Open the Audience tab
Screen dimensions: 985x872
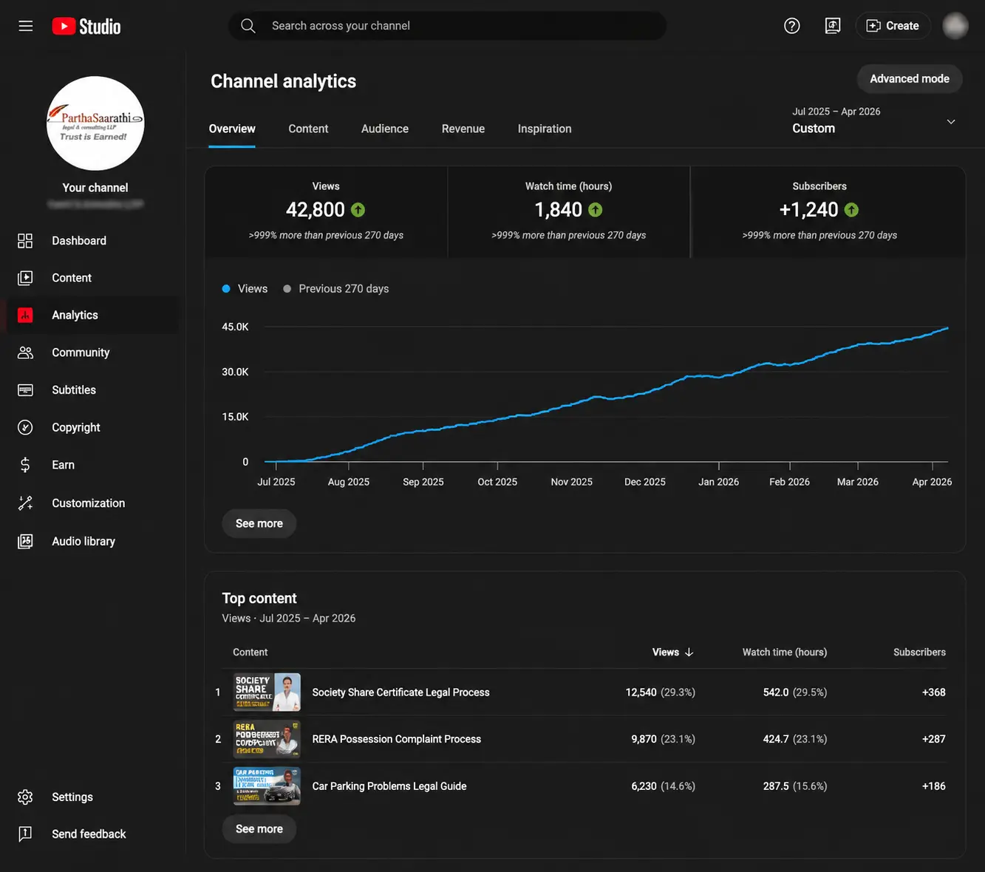(x=385, y=129)
